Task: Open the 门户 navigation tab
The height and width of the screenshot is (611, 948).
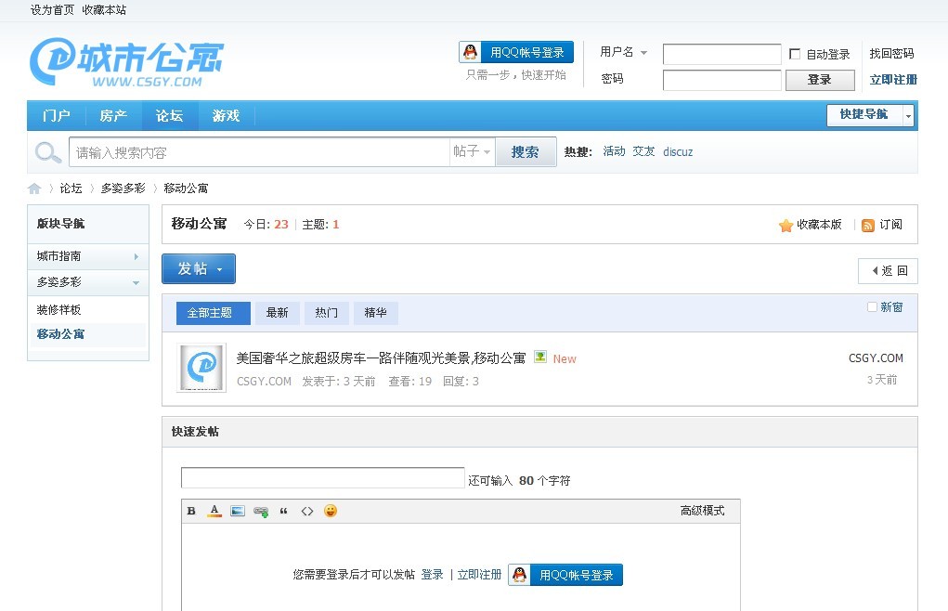Action: coord(57,115)
